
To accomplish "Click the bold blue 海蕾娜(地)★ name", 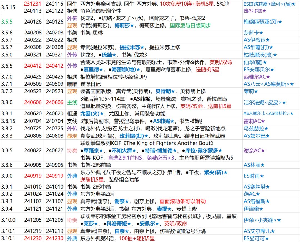I will (x=126, y=70).
